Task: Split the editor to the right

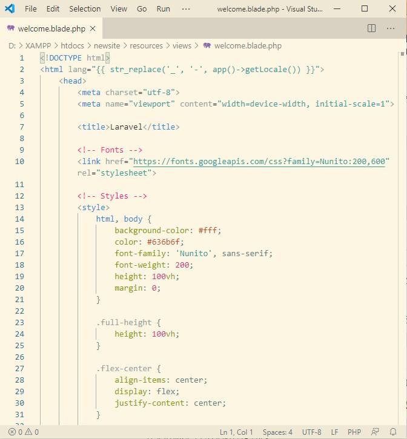Action: point(372,28)
